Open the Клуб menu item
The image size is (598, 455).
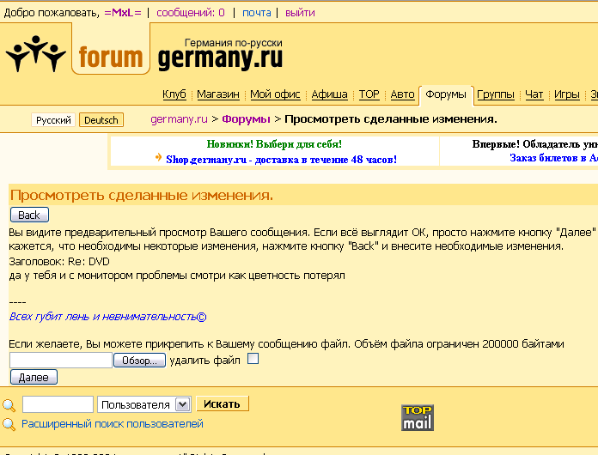pyautogui.click(x=174, y=94)
